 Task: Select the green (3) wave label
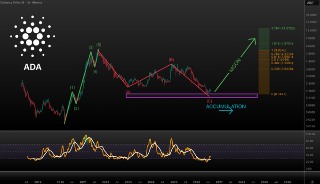coord(91,47)
